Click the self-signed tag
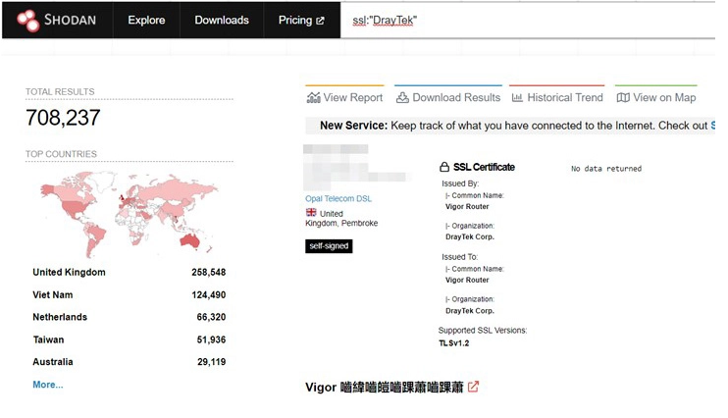This screenshot has width=728, height=418. coord(329,246)
